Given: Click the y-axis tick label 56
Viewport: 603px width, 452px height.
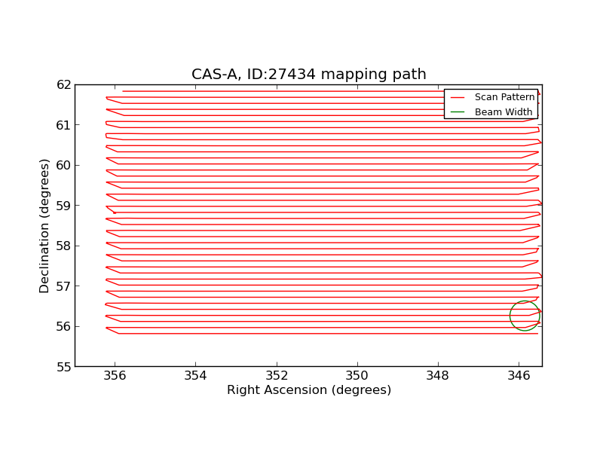Looking at the screenshot, I should point(64,326).
